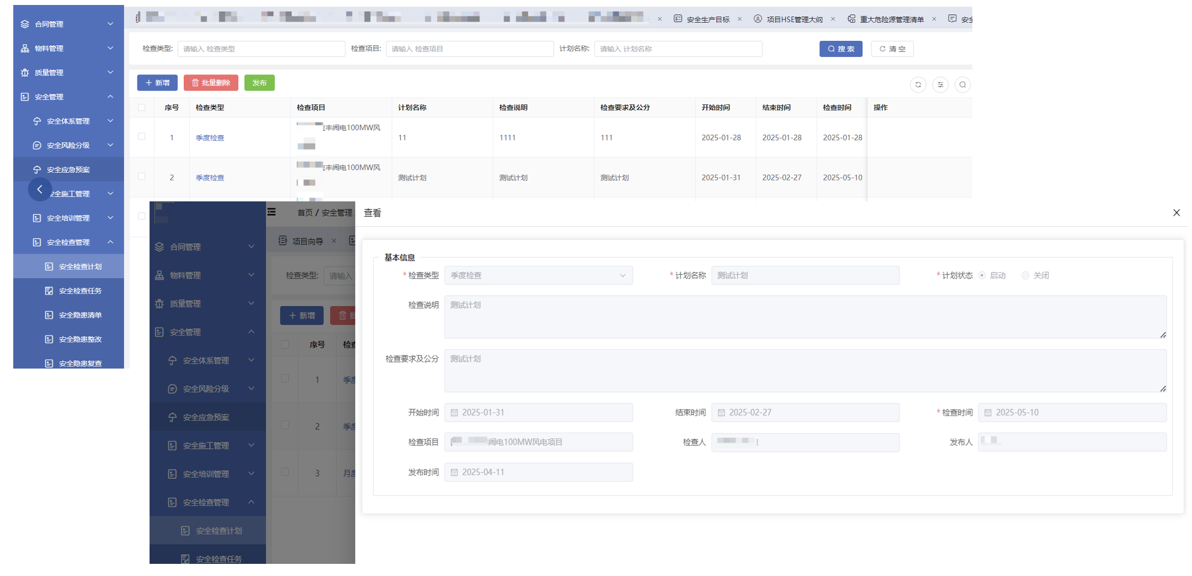The image size is (1192, 576).
Task: Click the refresh icon above the table
Action: tap(918, 84)
